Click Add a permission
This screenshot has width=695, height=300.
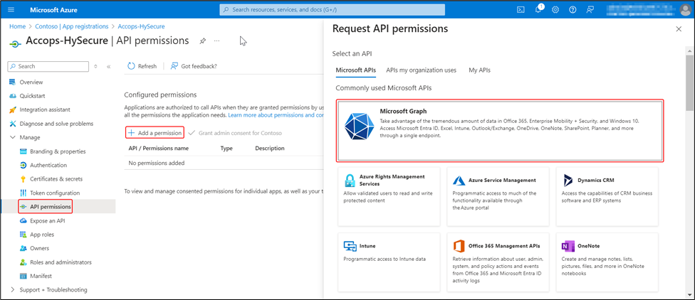(155, 133)
